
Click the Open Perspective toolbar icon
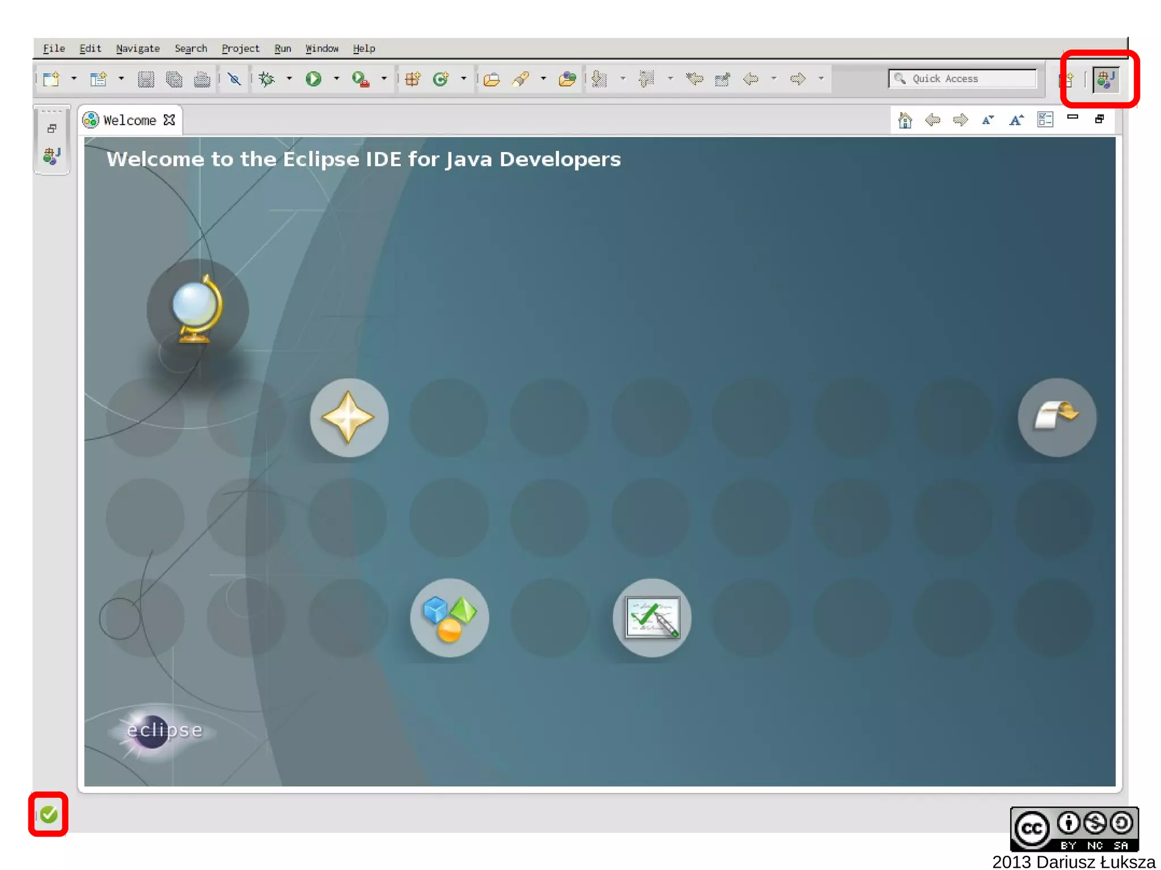(1067, 79)
